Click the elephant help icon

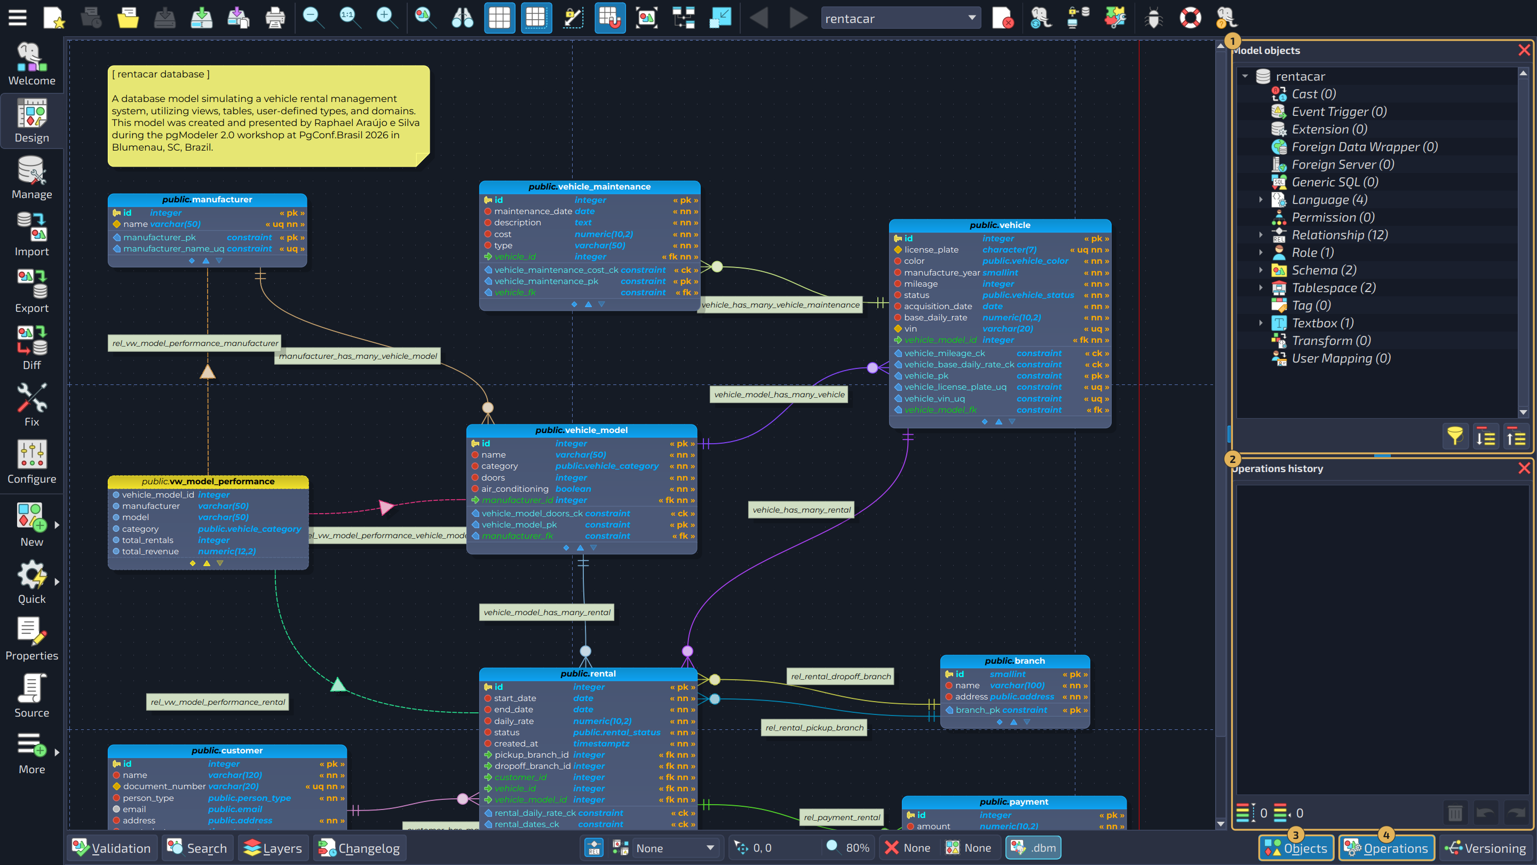pyautogui.click(x=1227, y=18)
